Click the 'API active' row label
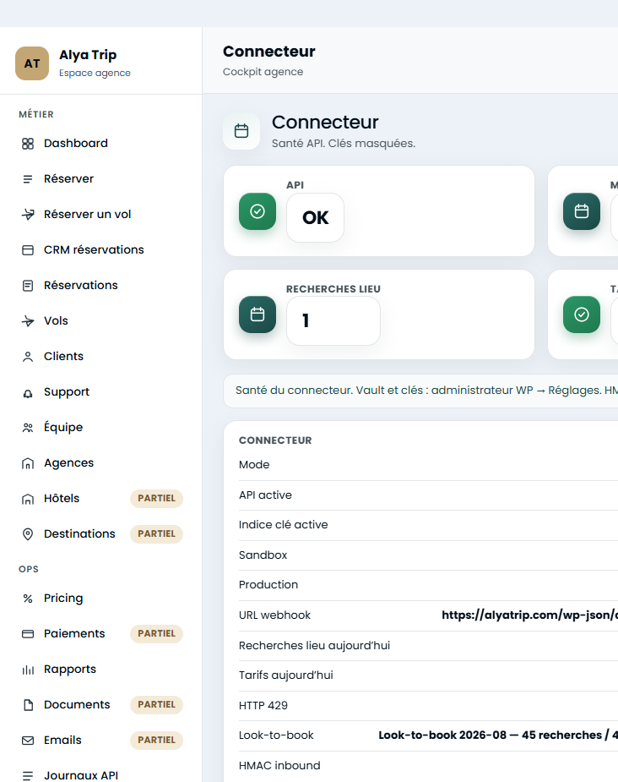The image size is (618, 782). [265, 495]
